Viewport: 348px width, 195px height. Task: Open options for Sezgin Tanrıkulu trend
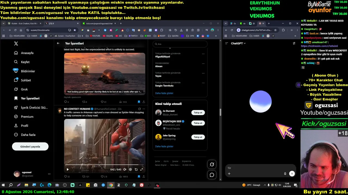(203, 83)
